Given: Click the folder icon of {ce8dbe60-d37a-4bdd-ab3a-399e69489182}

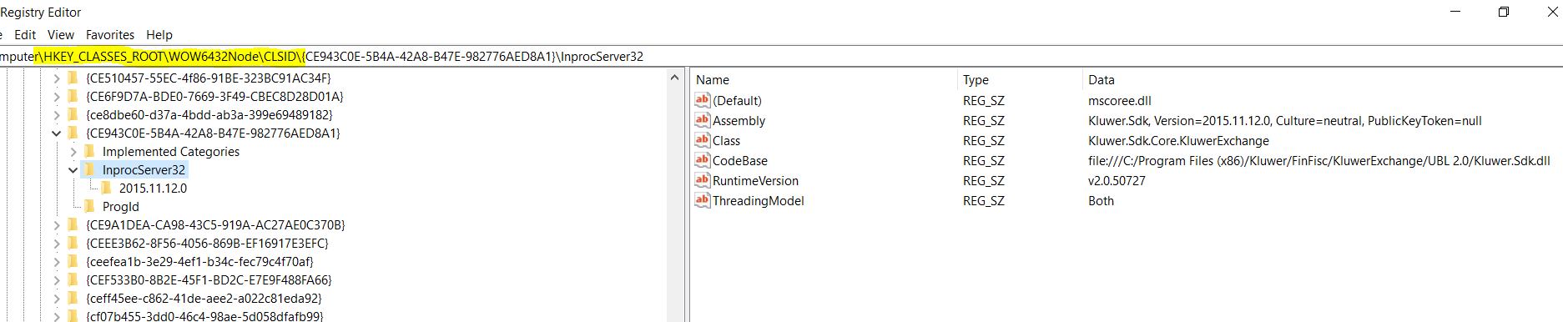Looking at the screenshot, I should pos(73,115).
